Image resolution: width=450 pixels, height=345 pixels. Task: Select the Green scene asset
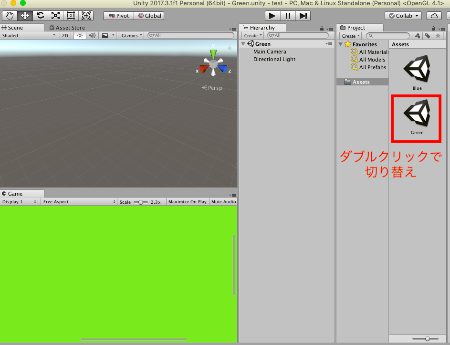pyautogui.click(x=417, y=117)
